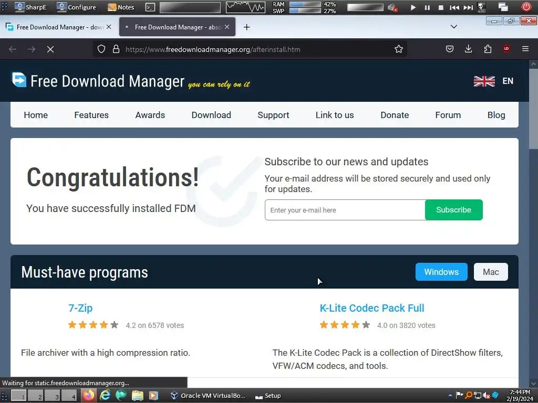
Task: Stop loading the page
Action: (50, 49)
